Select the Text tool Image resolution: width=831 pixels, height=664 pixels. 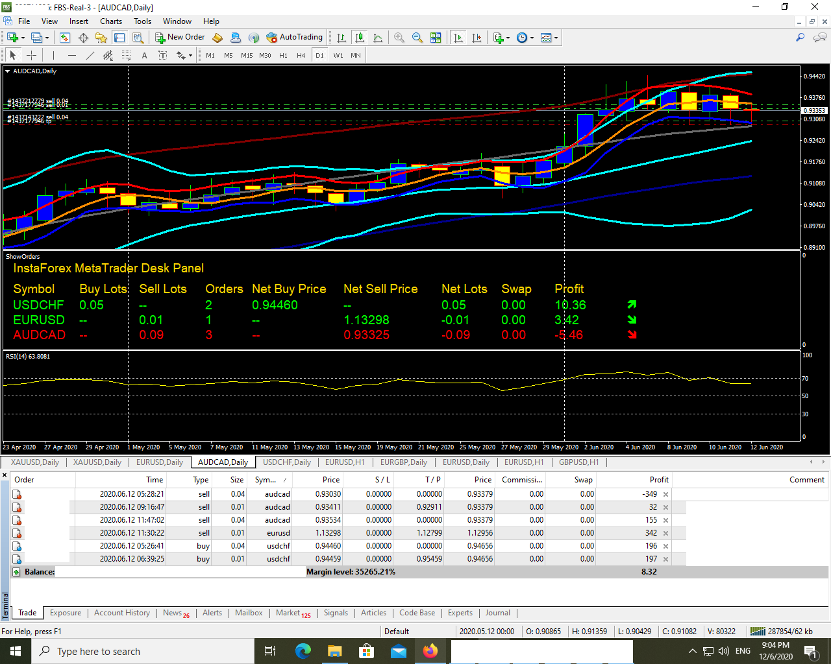144,56
